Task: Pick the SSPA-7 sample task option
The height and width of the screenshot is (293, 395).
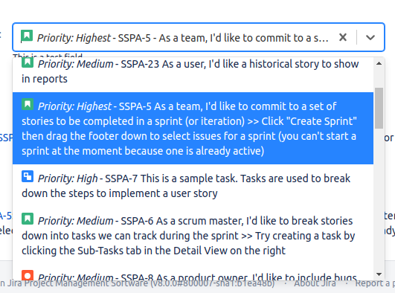Action: 193,185
